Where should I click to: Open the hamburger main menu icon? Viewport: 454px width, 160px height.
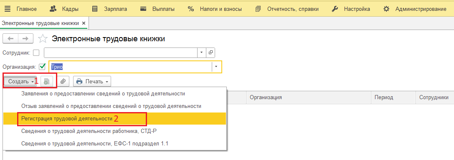click(x=8, y=9)
